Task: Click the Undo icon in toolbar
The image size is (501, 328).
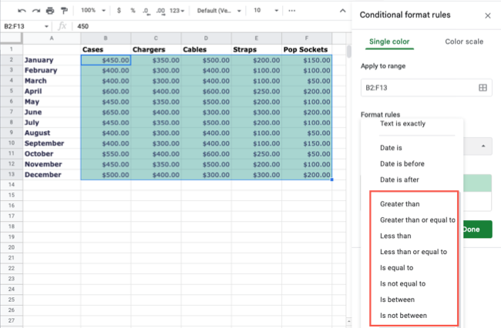Action: [x=22, y=11]
